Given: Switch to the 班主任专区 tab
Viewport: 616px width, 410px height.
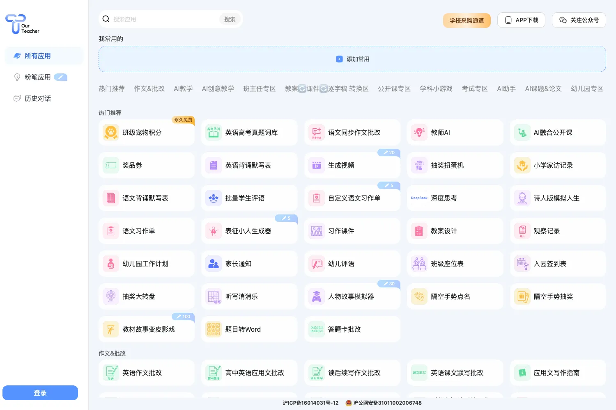Looking at the screenshot, I should [x=260, y=89].
